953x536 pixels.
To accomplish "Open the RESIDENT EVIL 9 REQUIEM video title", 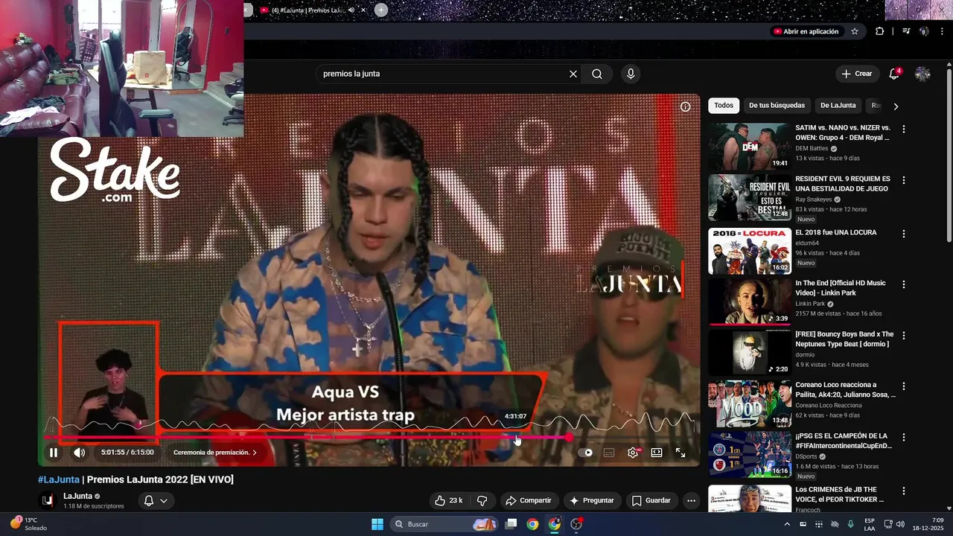I will click(842, 184).
